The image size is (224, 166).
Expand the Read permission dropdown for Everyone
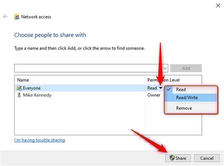161,88
